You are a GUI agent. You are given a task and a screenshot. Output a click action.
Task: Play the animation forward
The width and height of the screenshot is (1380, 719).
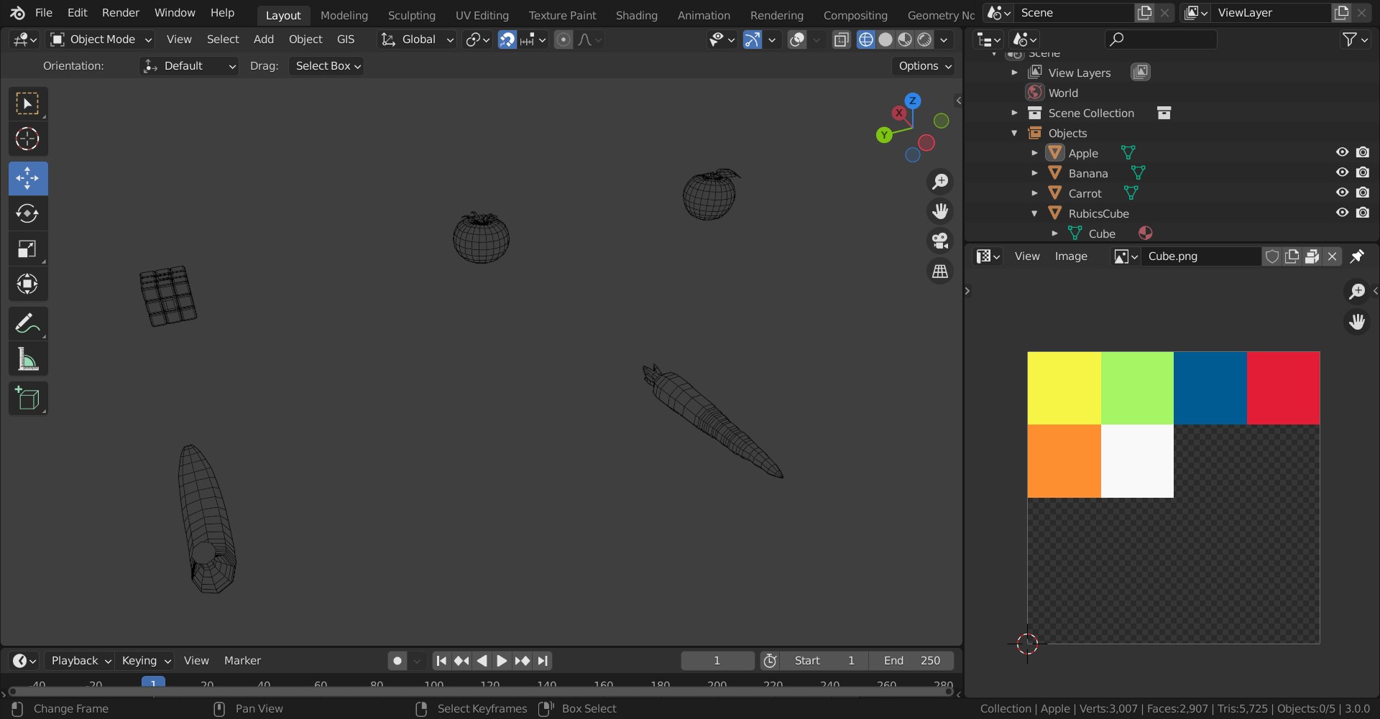pyautogui.click(x=502, y=661)
